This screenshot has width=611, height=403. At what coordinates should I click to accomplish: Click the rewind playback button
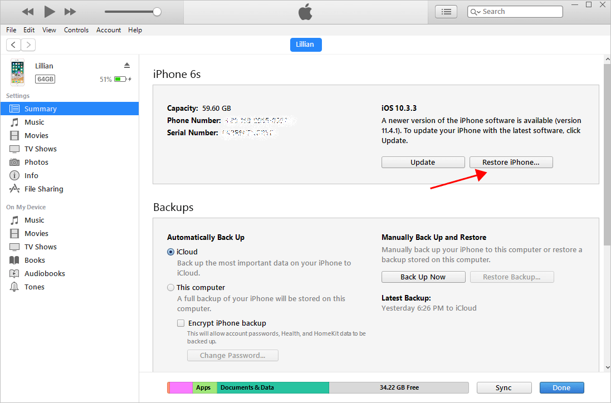coord(28,12)
